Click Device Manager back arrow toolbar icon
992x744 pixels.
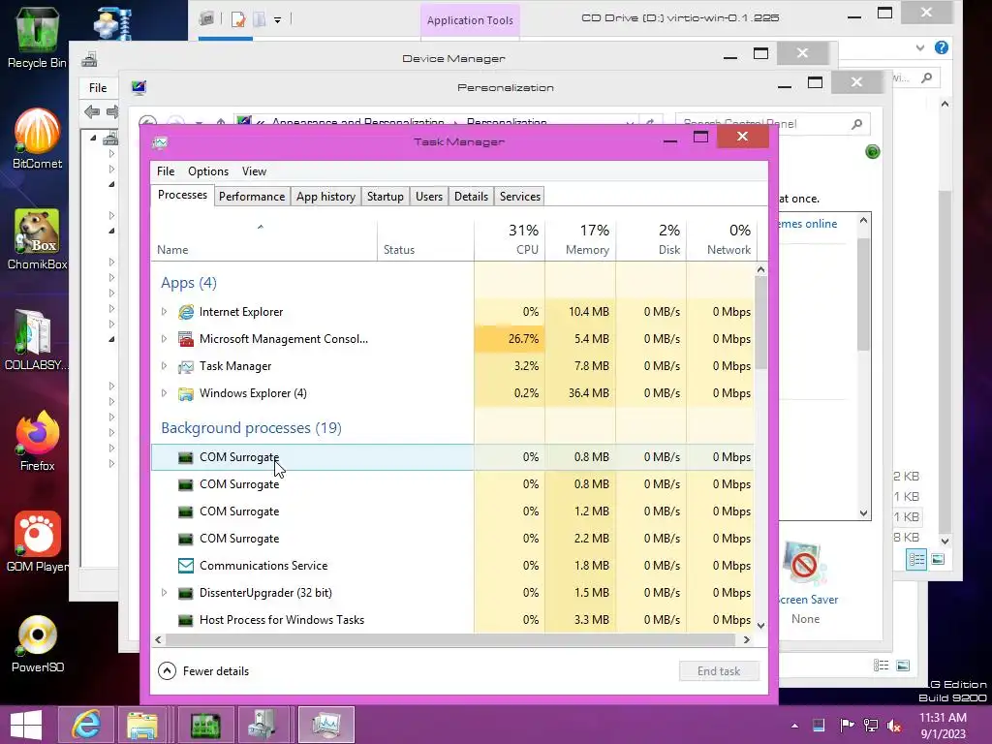point(92,112)
